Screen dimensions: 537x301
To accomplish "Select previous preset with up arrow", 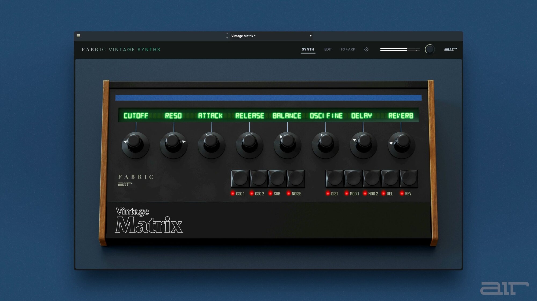I will [227, 34].
